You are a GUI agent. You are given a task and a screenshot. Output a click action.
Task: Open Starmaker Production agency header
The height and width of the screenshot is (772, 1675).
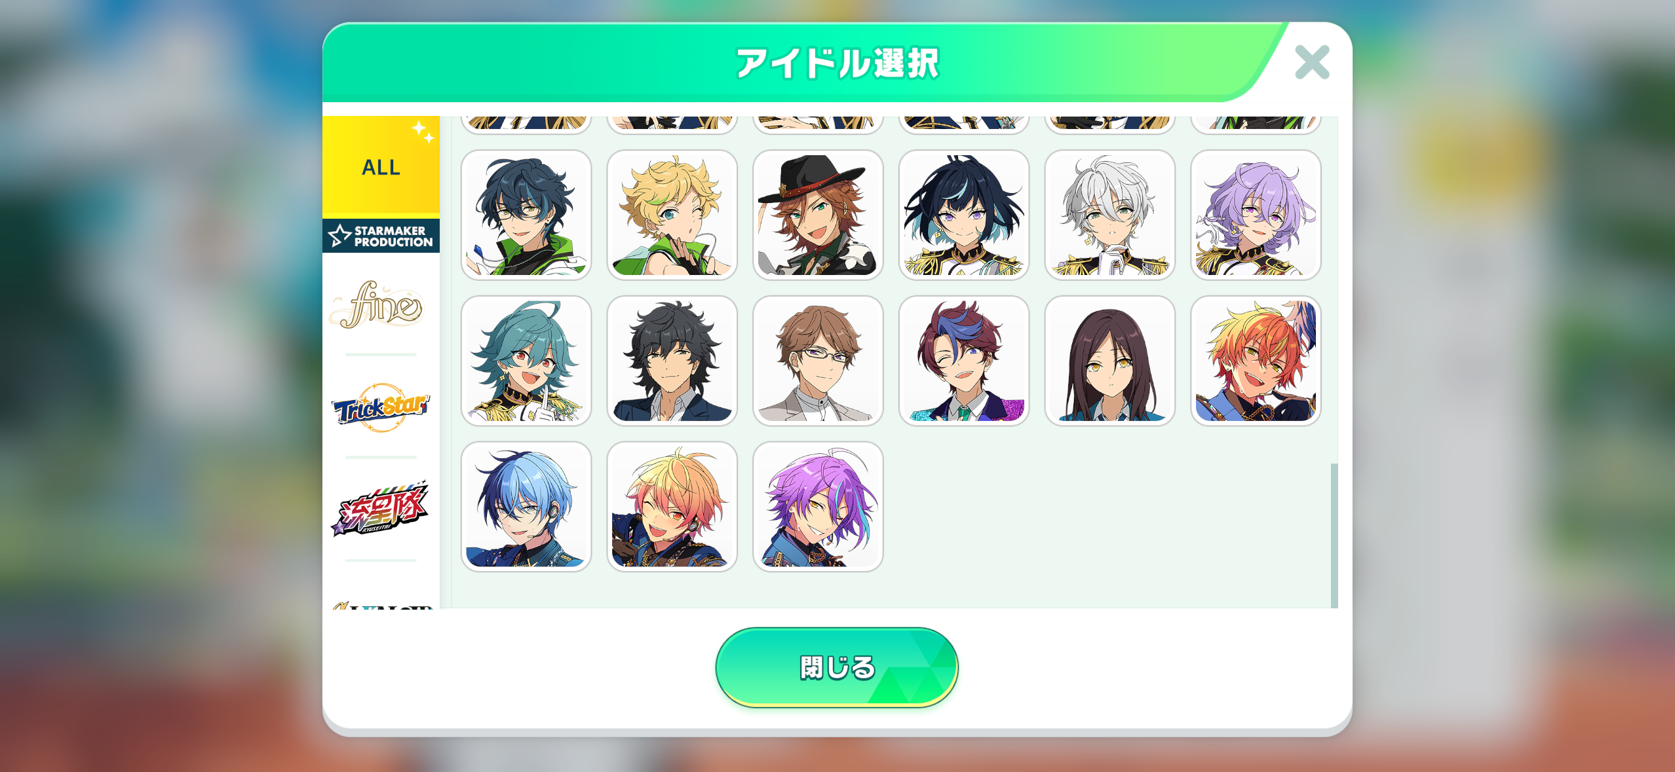click(x=381, y=236)
